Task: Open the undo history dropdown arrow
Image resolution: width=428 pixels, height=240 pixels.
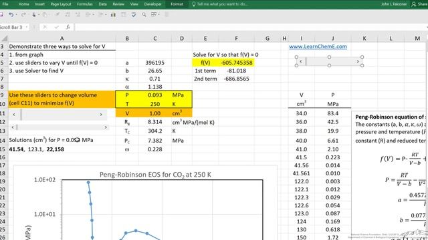Action: (x=16, y=15)
